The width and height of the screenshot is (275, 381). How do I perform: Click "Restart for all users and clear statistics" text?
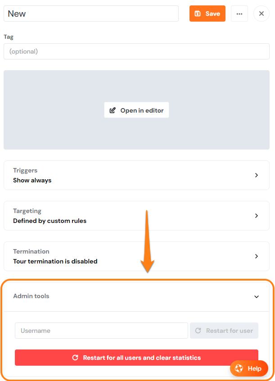142,358
